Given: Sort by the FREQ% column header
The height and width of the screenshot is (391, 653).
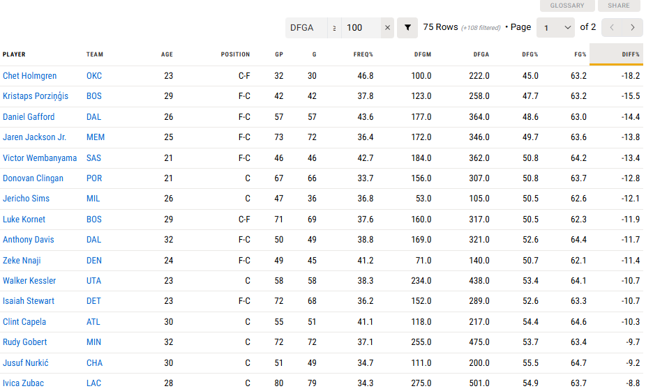Looking at the screenshot, I should [x=363, y=54].
